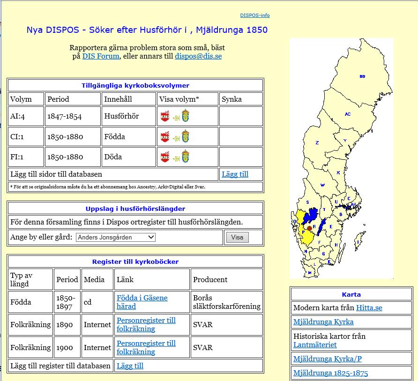Click 'Borås släktforskarförening' producer cell
Viewport: 418px width, 381px height.
pos(227,302)
